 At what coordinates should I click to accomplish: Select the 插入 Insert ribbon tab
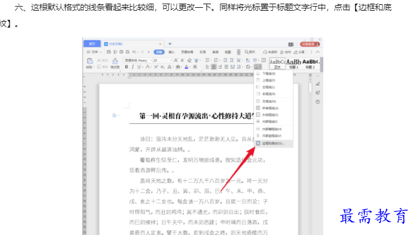172,52
